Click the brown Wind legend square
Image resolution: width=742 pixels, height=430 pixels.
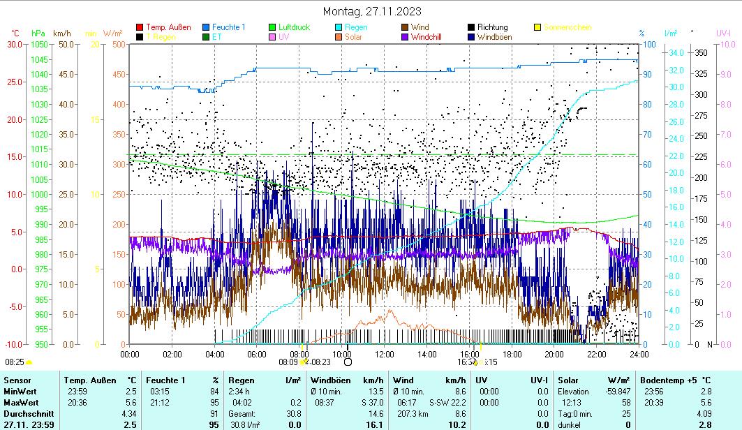pos(405,27)
